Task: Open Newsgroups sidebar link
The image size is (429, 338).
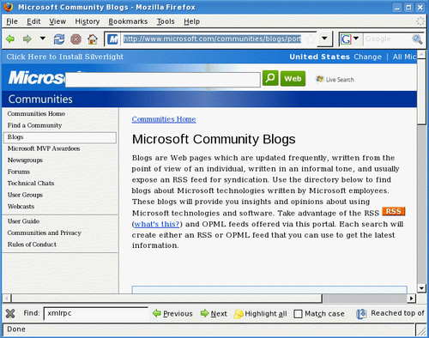Action: [x=25, y=160]
